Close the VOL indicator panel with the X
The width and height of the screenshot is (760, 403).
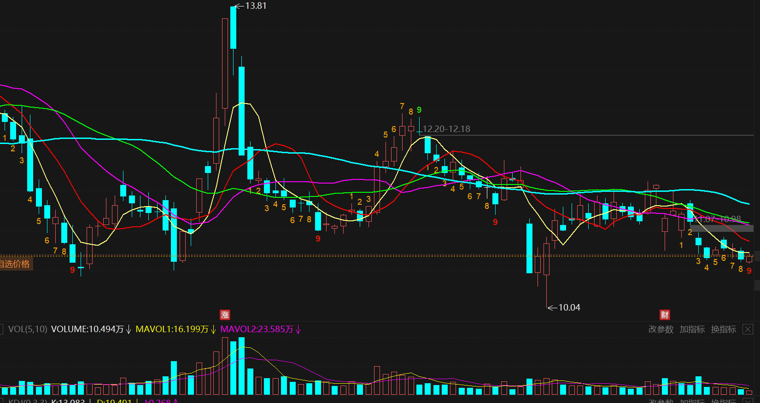point(748,329)
